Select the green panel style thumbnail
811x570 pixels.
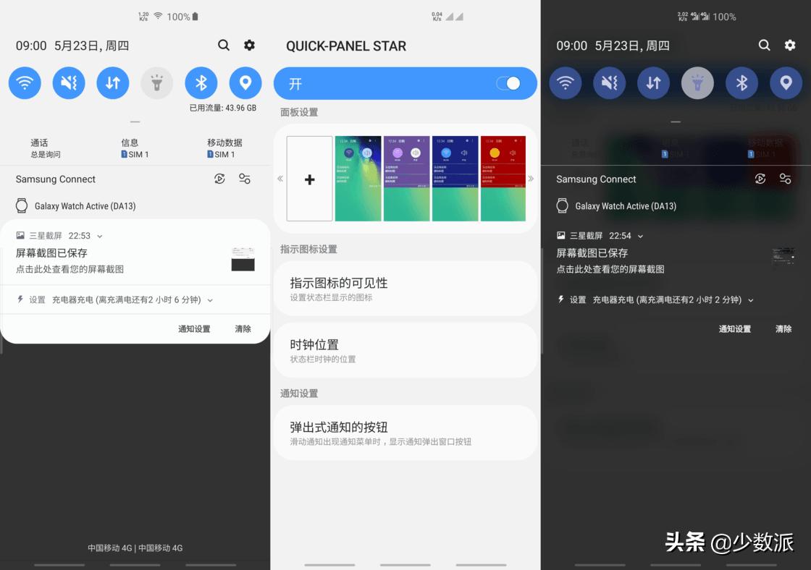(358, 178)
